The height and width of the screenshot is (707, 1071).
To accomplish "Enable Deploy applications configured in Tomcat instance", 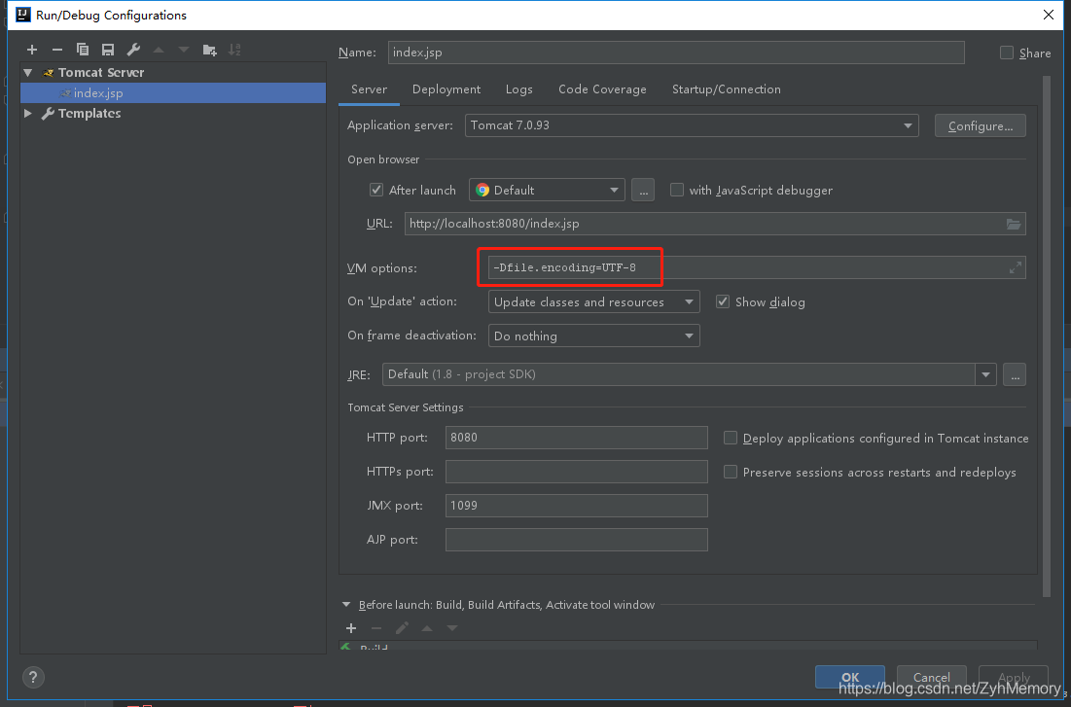I will (731, 438).
